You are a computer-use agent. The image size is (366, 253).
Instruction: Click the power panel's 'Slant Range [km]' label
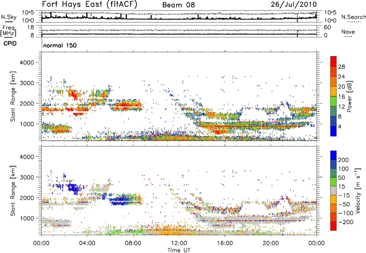(x=13, y=96)
